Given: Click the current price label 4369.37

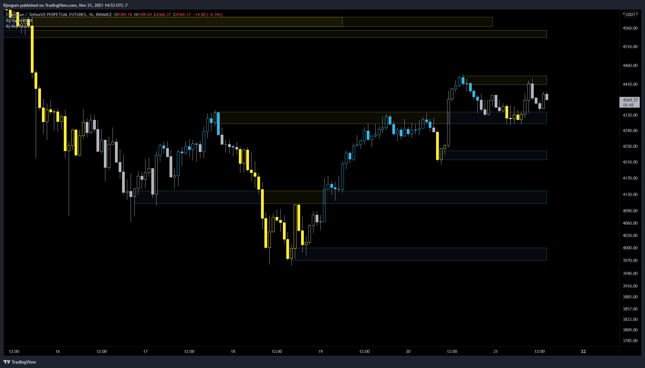Looking at the screenshot, I should 630,102.
